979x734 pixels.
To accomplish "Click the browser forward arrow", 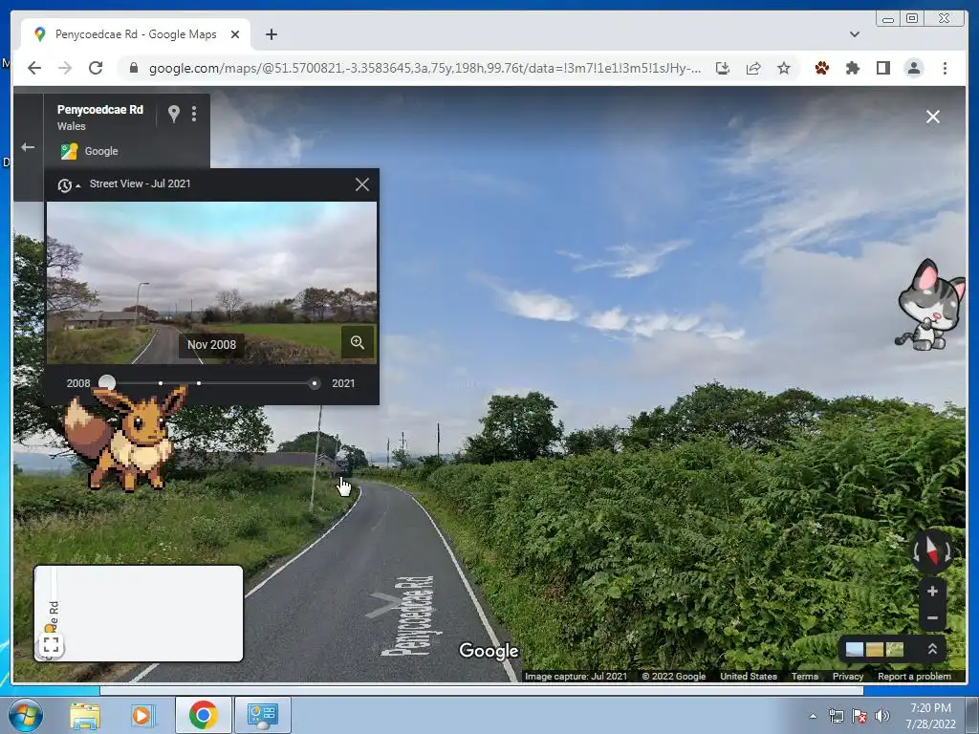I will [x=65, y=68].
